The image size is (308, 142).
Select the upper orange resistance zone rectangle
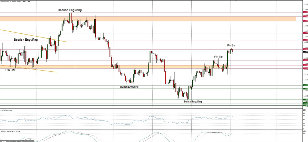(145, 19)
